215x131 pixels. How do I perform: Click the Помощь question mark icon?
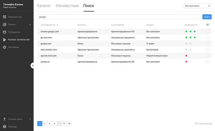(x=5, y=126)
